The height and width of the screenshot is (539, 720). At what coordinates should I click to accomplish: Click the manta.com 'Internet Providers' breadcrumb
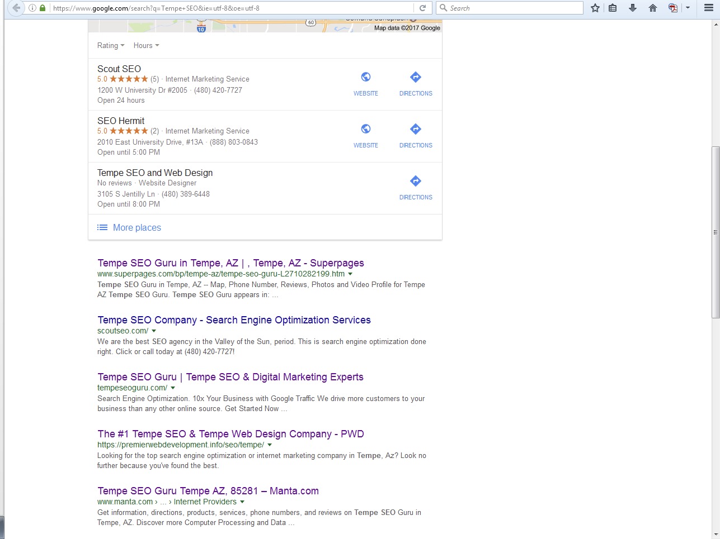point(205,502)
